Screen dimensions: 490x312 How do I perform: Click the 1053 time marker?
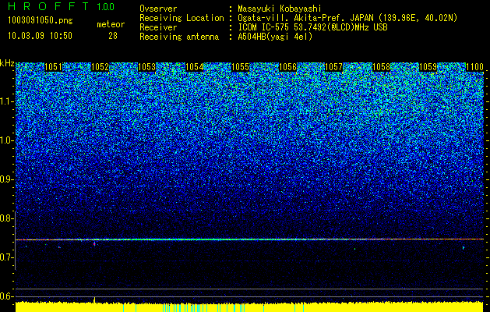(146, 67)
